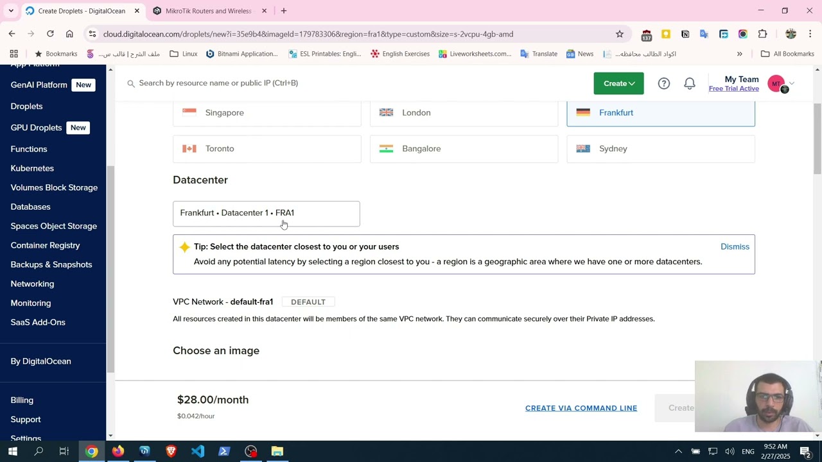Click the Notion extension icon
Image resolution: width=822 pixels, height=462 pixels.
click(685, 34)
